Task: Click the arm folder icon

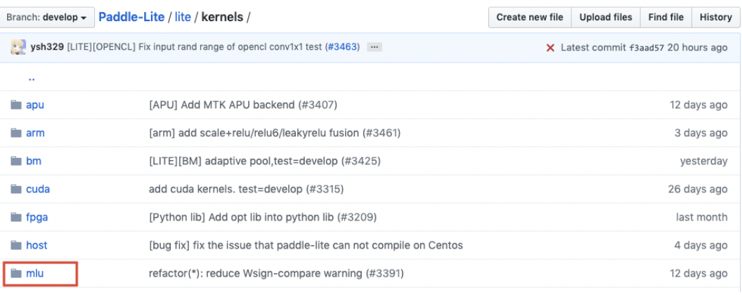Action: [x=16, y=133]
